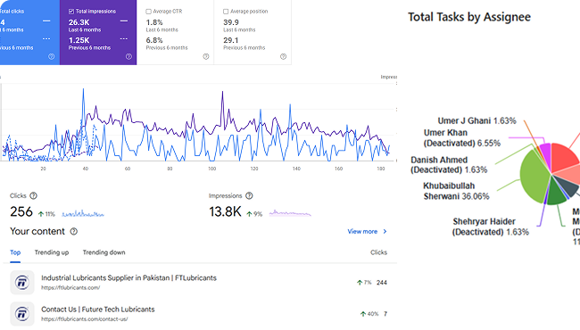580x330 pixels.
Task: Click the View more link
Action: click(362, 231)
